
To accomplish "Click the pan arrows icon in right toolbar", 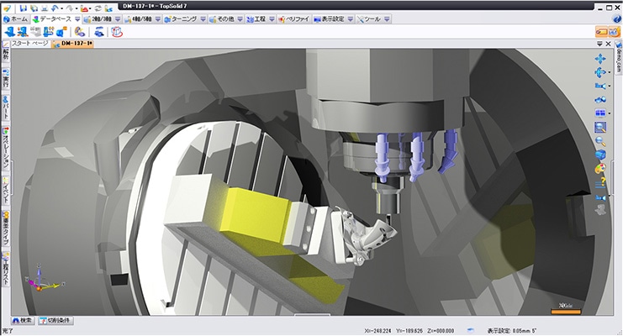I will tap(600, 58).
